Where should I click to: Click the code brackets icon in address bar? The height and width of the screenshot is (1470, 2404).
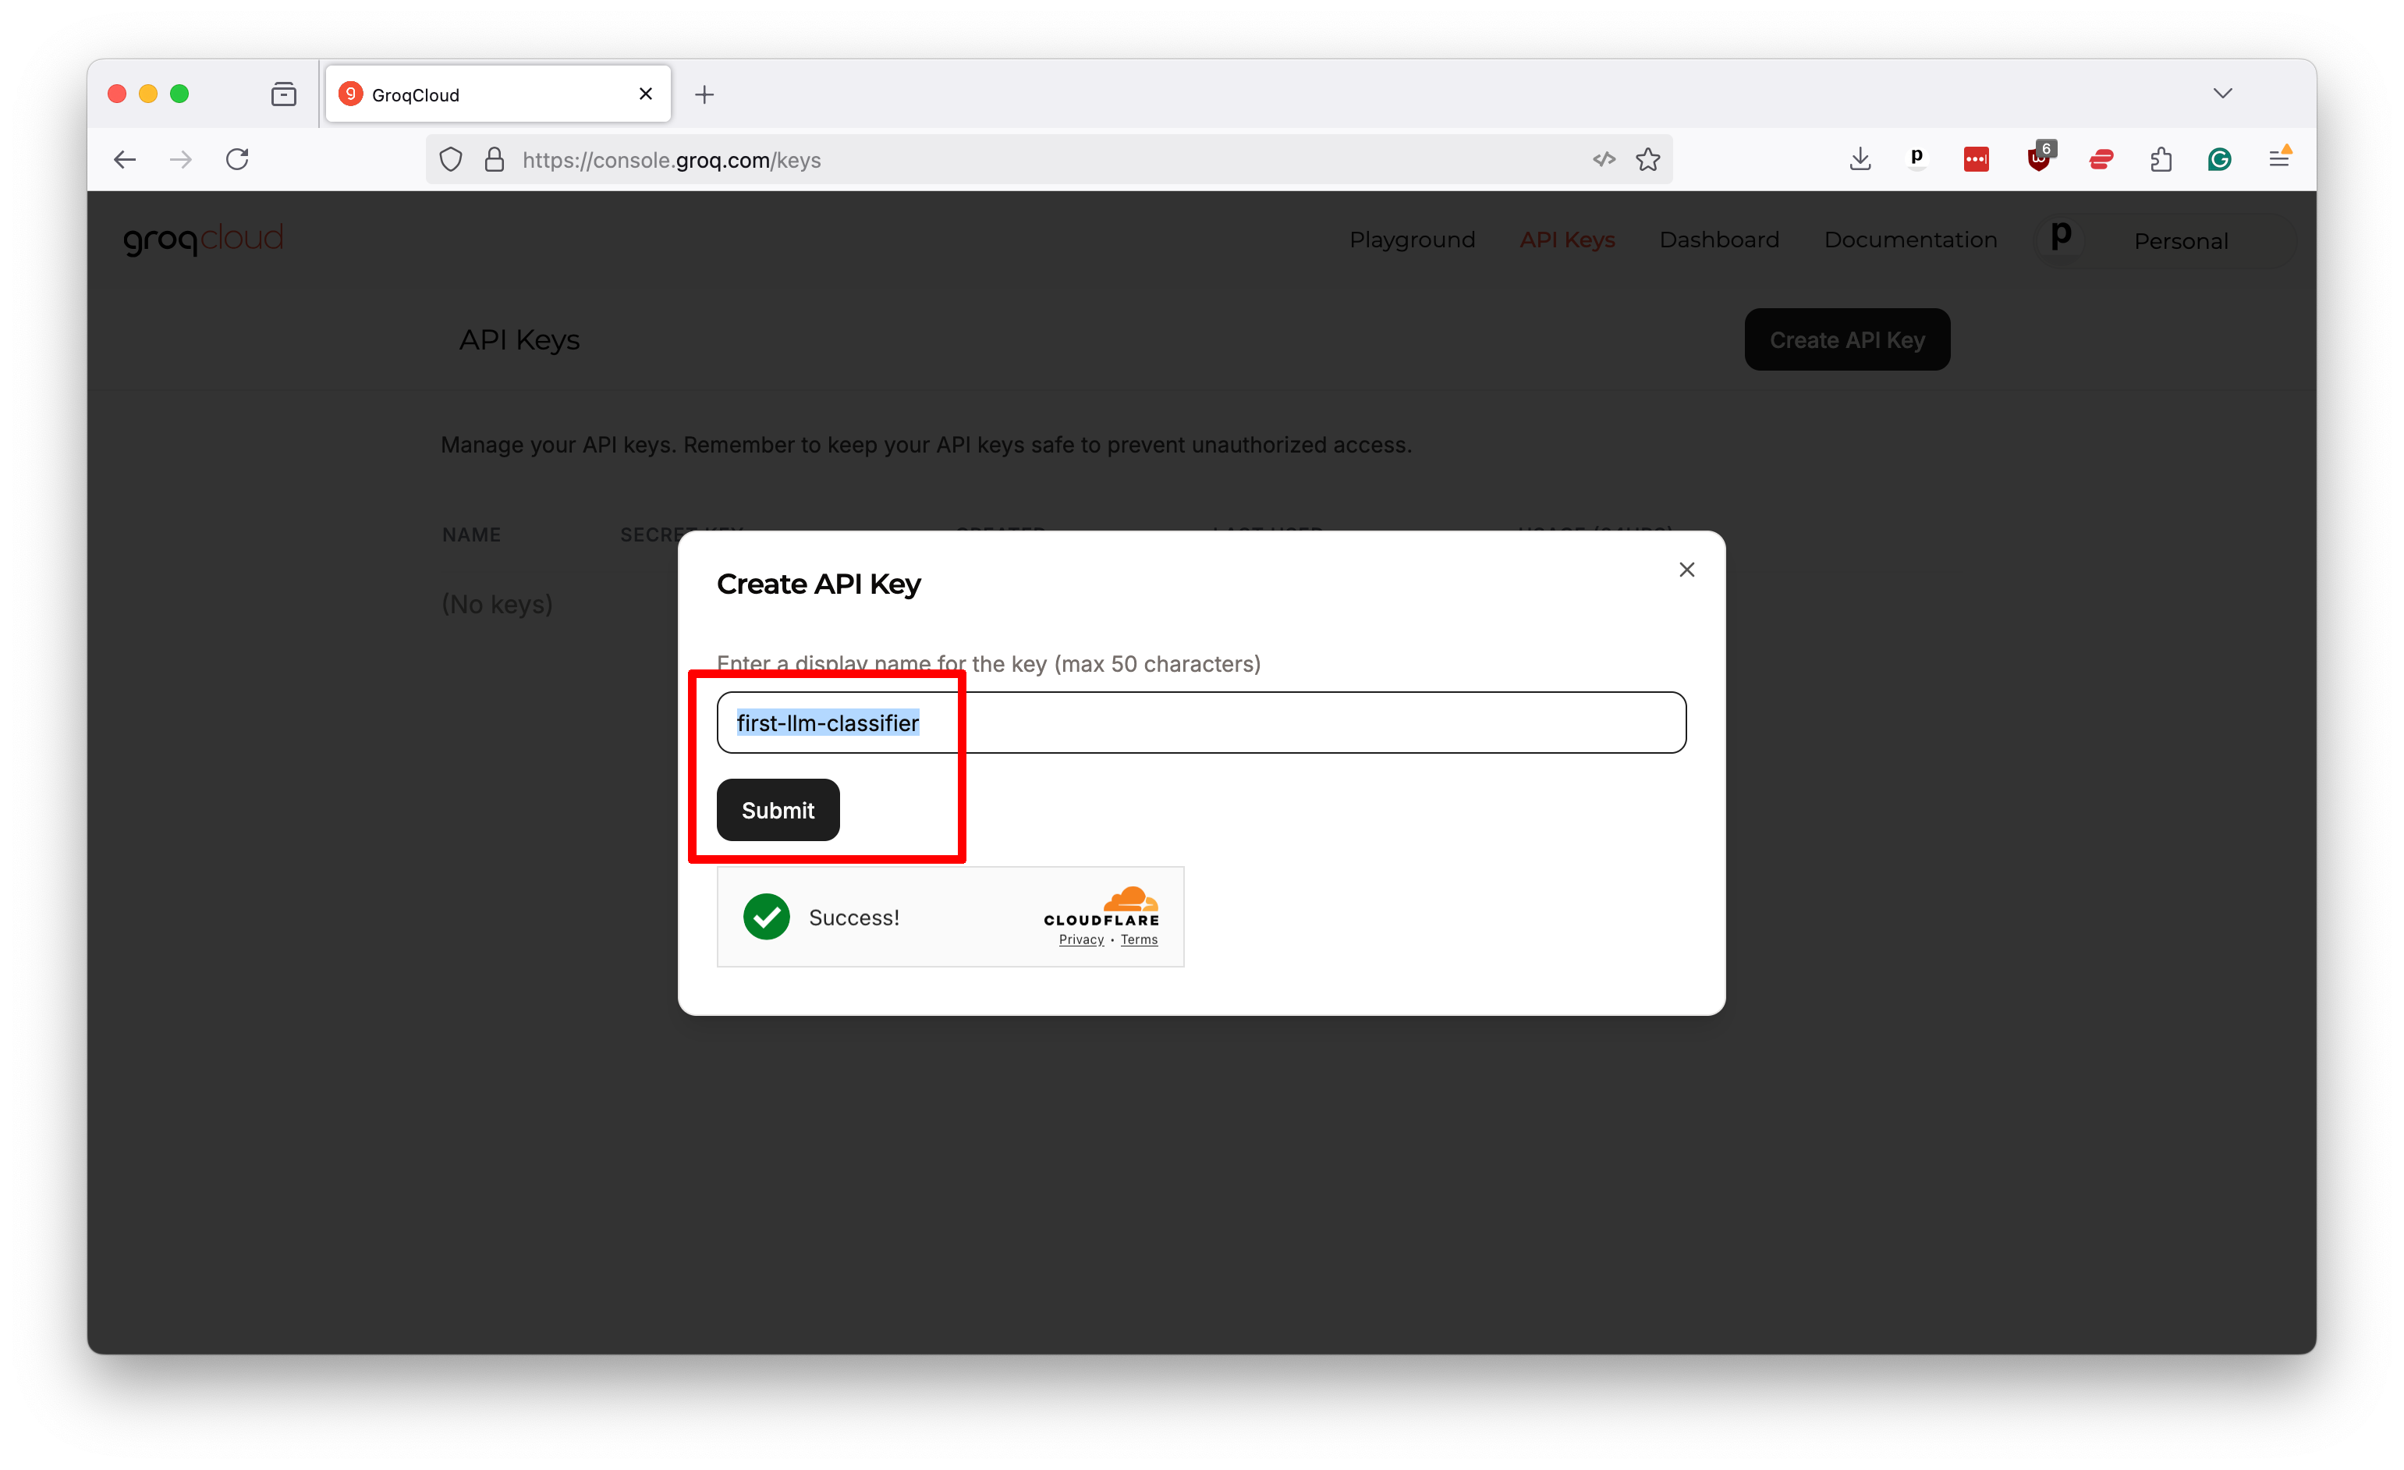tap(1604, 159)
